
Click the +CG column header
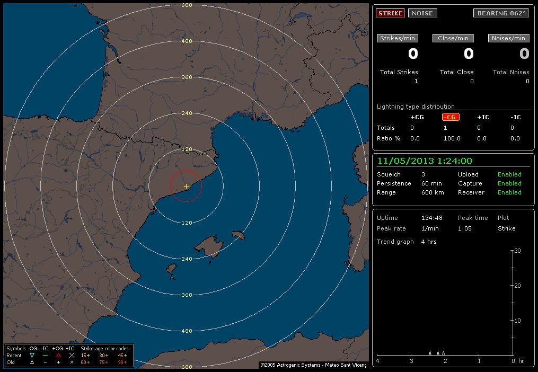click(417, 117)
